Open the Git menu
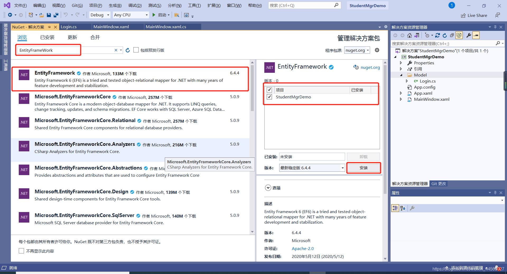Image resolution: width=507 pixels, height=274 pixels. pyautogui.click(x=77, y=6)
